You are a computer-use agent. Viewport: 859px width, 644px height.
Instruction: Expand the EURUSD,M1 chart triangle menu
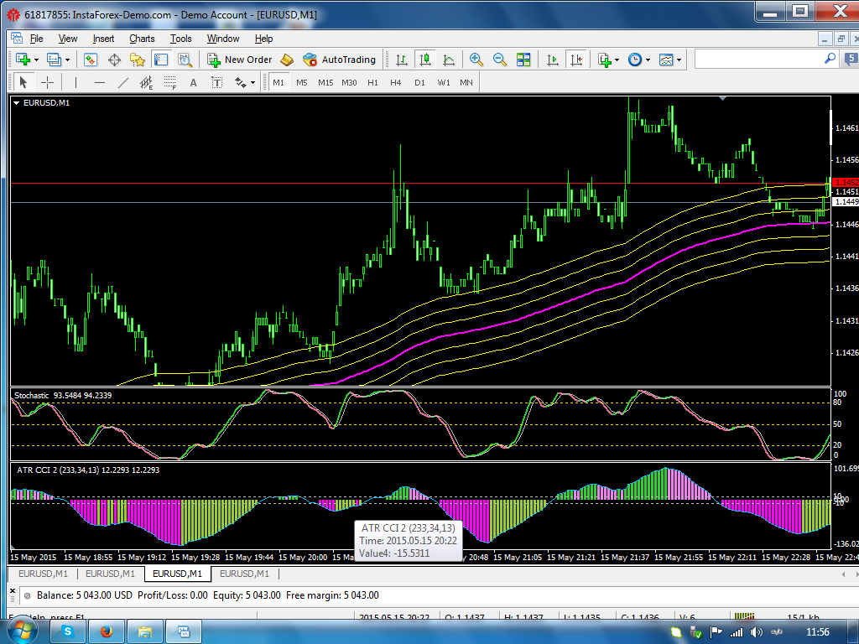[x=17, y=103]
